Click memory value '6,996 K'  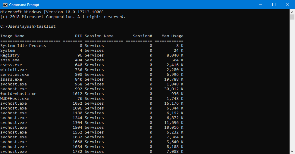click(175, 75)
